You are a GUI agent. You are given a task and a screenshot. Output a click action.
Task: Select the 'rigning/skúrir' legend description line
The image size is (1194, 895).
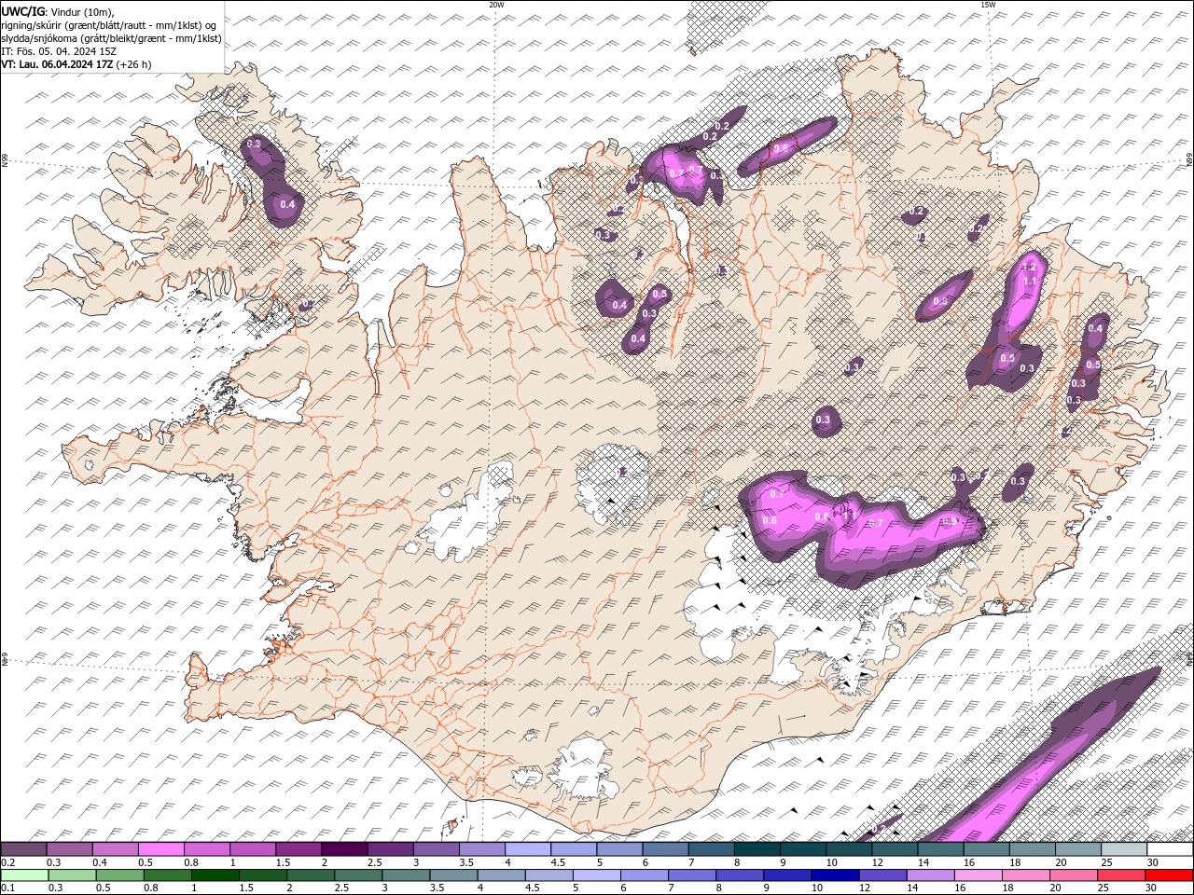tap(111, 25)
